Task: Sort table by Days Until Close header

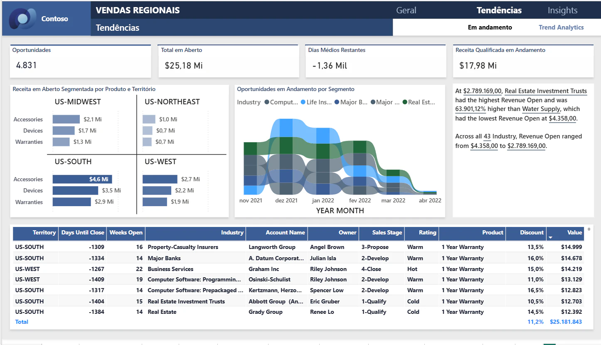Action: click(x=82, y=233)
